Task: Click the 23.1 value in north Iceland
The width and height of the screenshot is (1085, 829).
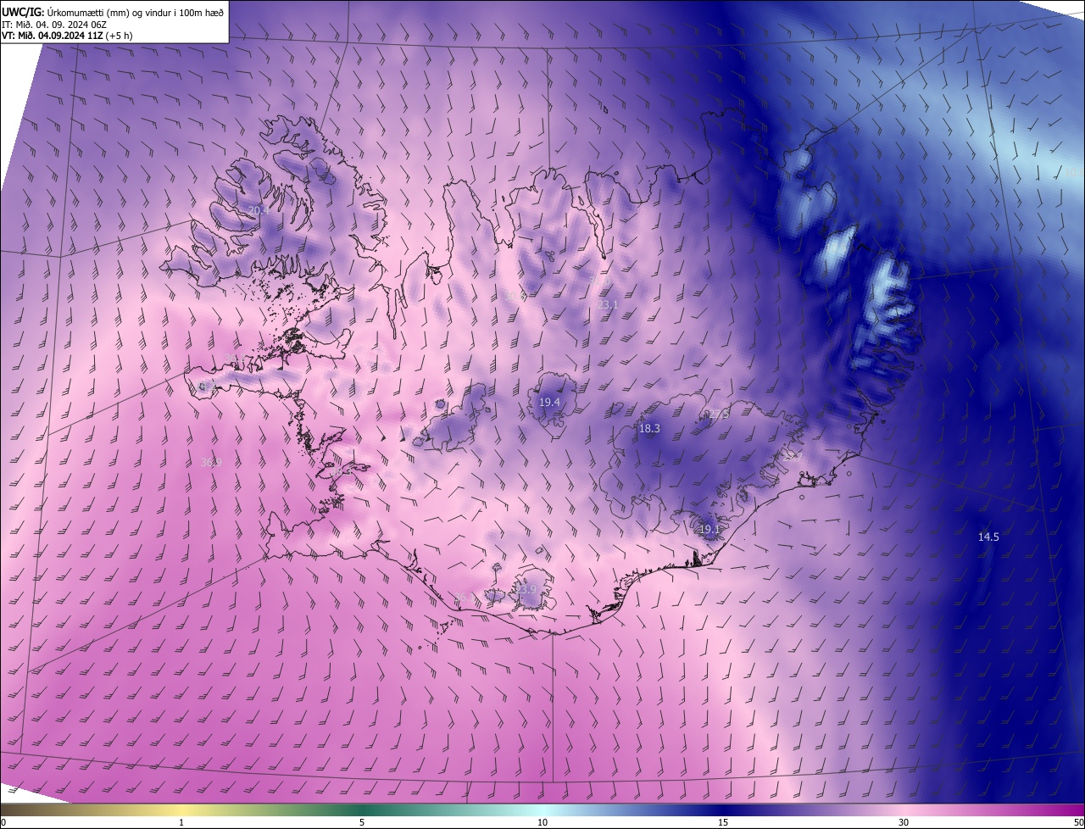Action: (x=608, y=304)
